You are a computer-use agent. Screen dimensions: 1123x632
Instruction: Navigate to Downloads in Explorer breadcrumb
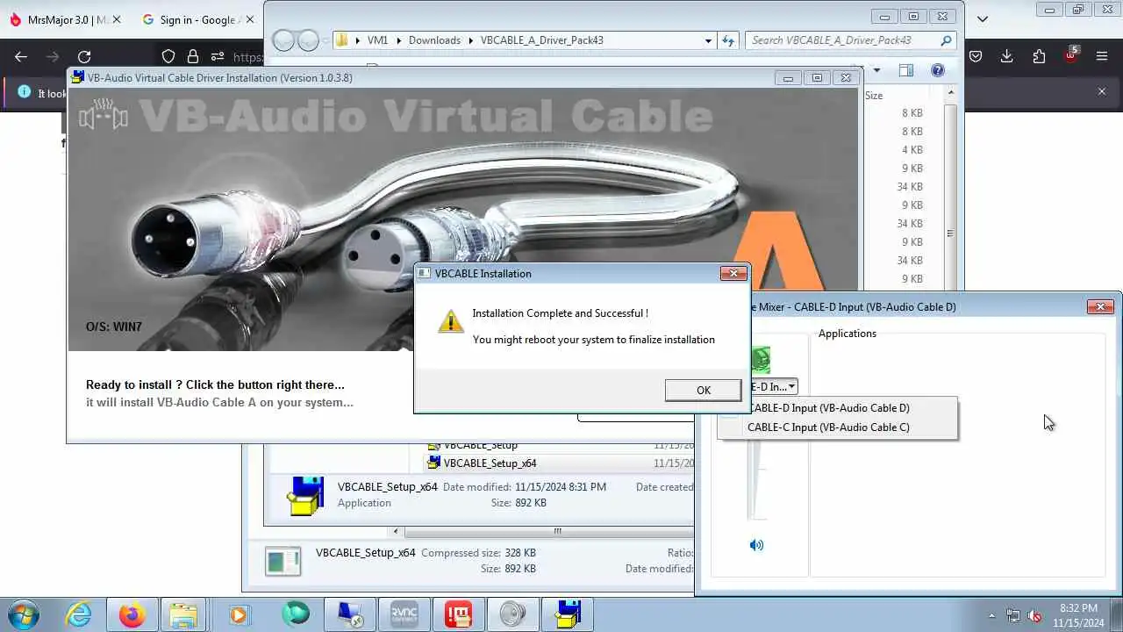(434, 40)
